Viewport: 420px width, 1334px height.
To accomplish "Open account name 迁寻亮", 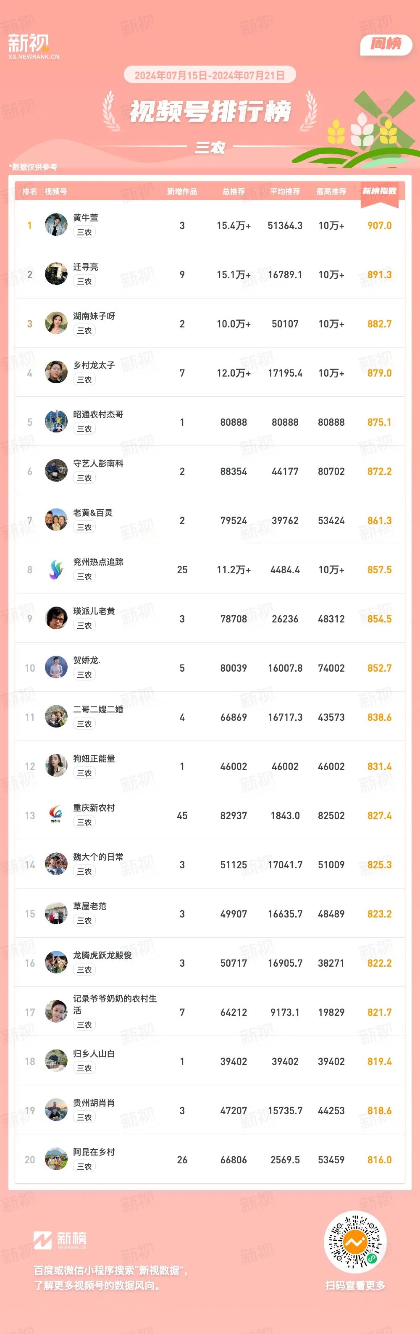I will [85, 267].
